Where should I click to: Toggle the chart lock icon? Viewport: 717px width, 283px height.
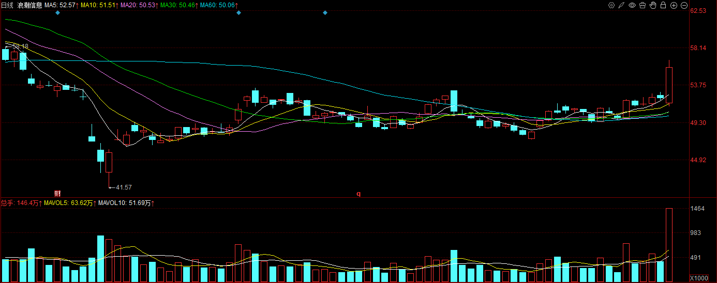(x=663, y=5)
